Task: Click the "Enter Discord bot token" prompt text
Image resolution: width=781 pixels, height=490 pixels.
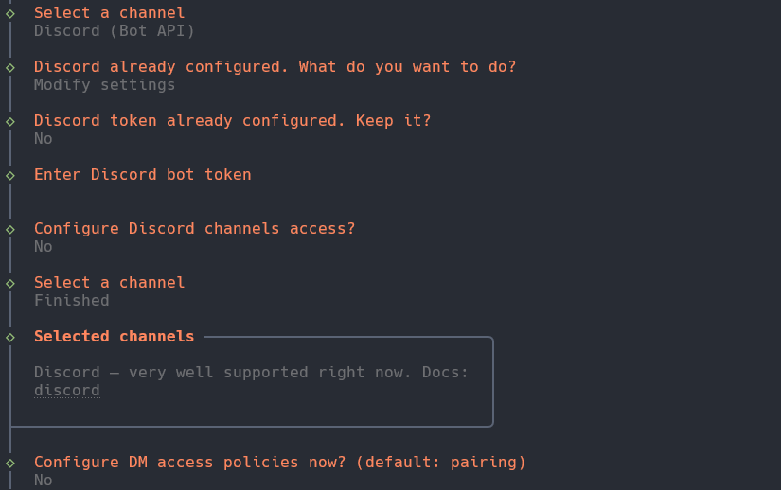Action: 142,175
